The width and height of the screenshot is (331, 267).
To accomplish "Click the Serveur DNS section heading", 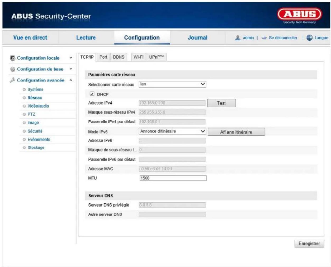I will (101, 196).
